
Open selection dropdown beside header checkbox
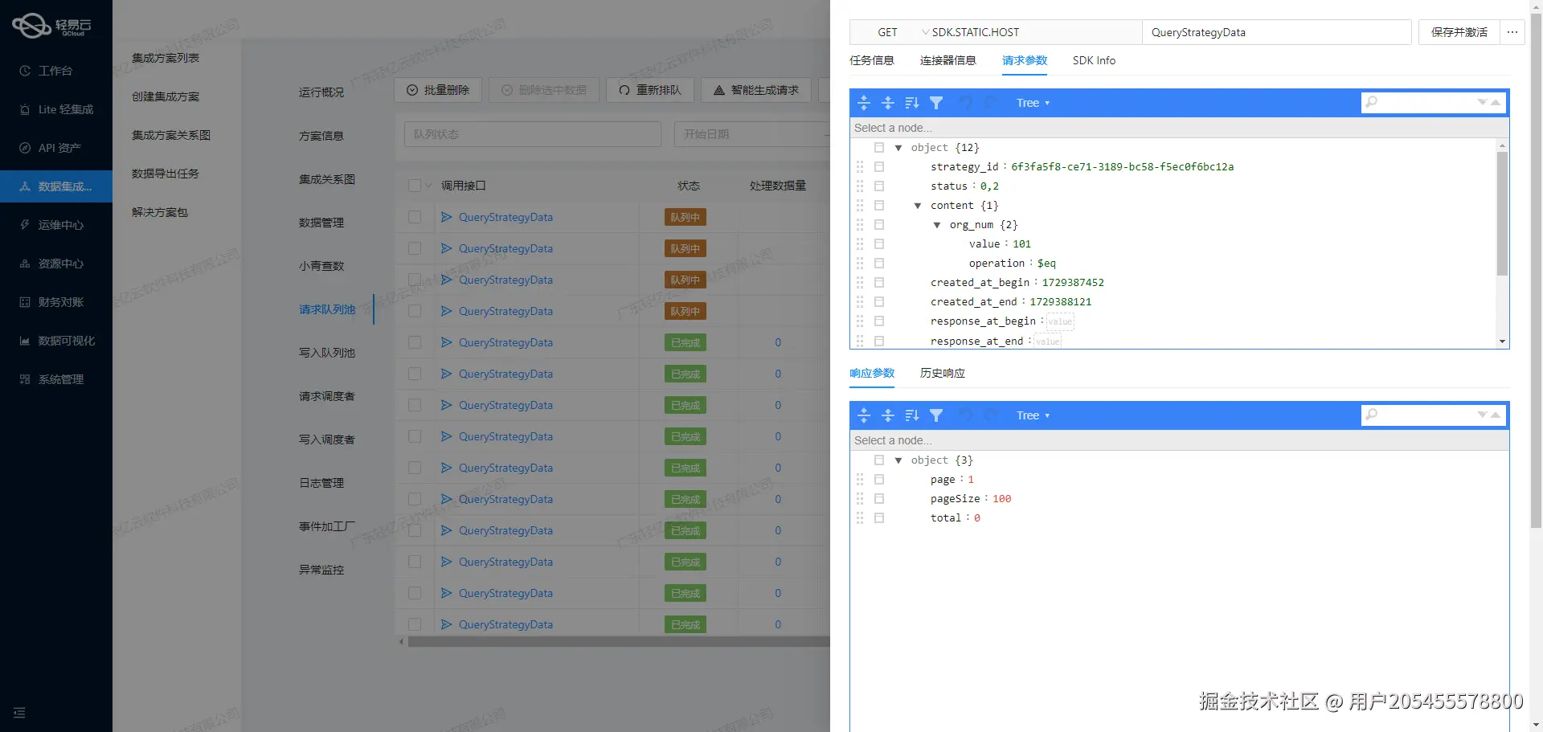point(429,186)
